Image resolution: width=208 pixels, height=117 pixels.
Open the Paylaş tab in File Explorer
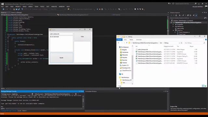pos(131,40)
